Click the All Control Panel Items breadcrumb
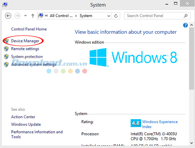Viewport: 195px width, 148px height. click(61, 16)
